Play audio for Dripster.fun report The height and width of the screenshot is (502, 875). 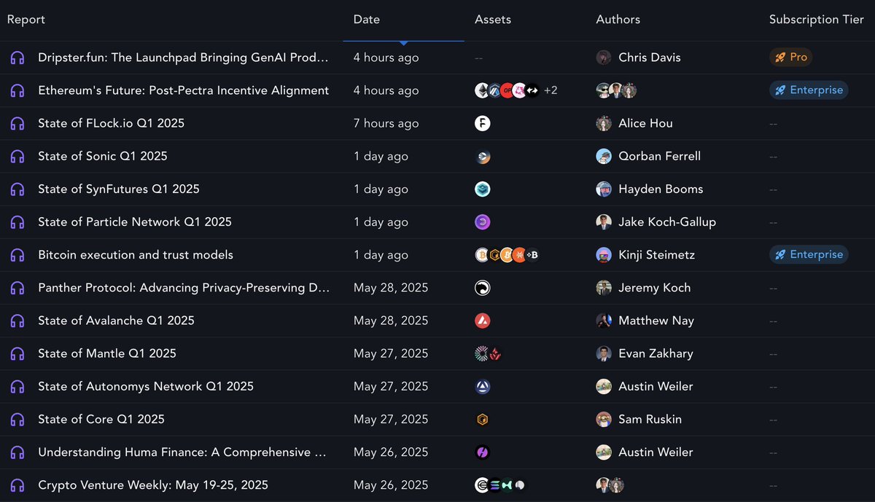point(17,58)
